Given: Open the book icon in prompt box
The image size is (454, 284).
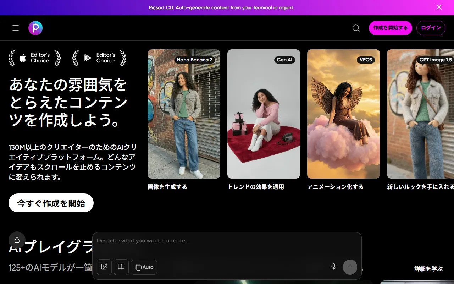Looking at the screenshot, I should pyautogui.click(x=121, y=267).
